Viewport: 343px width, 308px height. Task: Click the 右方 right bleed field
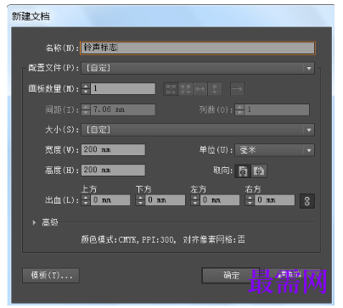tap(275, 200)
